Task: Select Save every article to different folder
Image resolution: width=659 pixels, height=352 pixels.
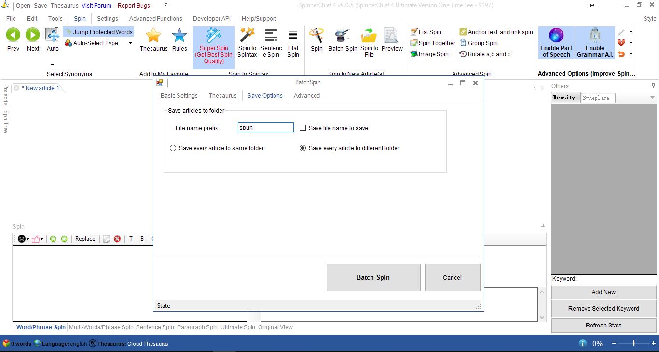Action: (x=303, y=148)
